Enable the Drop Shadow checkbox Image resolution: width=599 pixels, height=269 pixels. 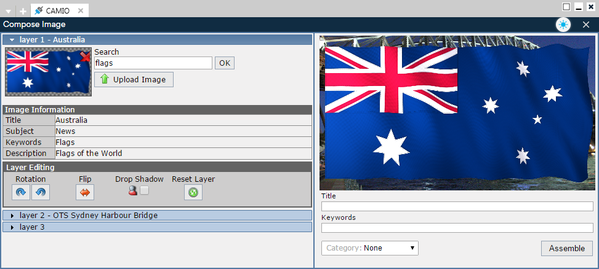(144, 191)
